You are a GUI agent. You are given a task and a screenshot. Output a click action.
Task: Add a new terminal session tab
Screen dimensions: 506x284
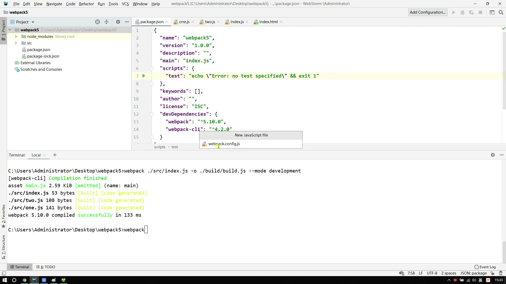click(55, 155)
